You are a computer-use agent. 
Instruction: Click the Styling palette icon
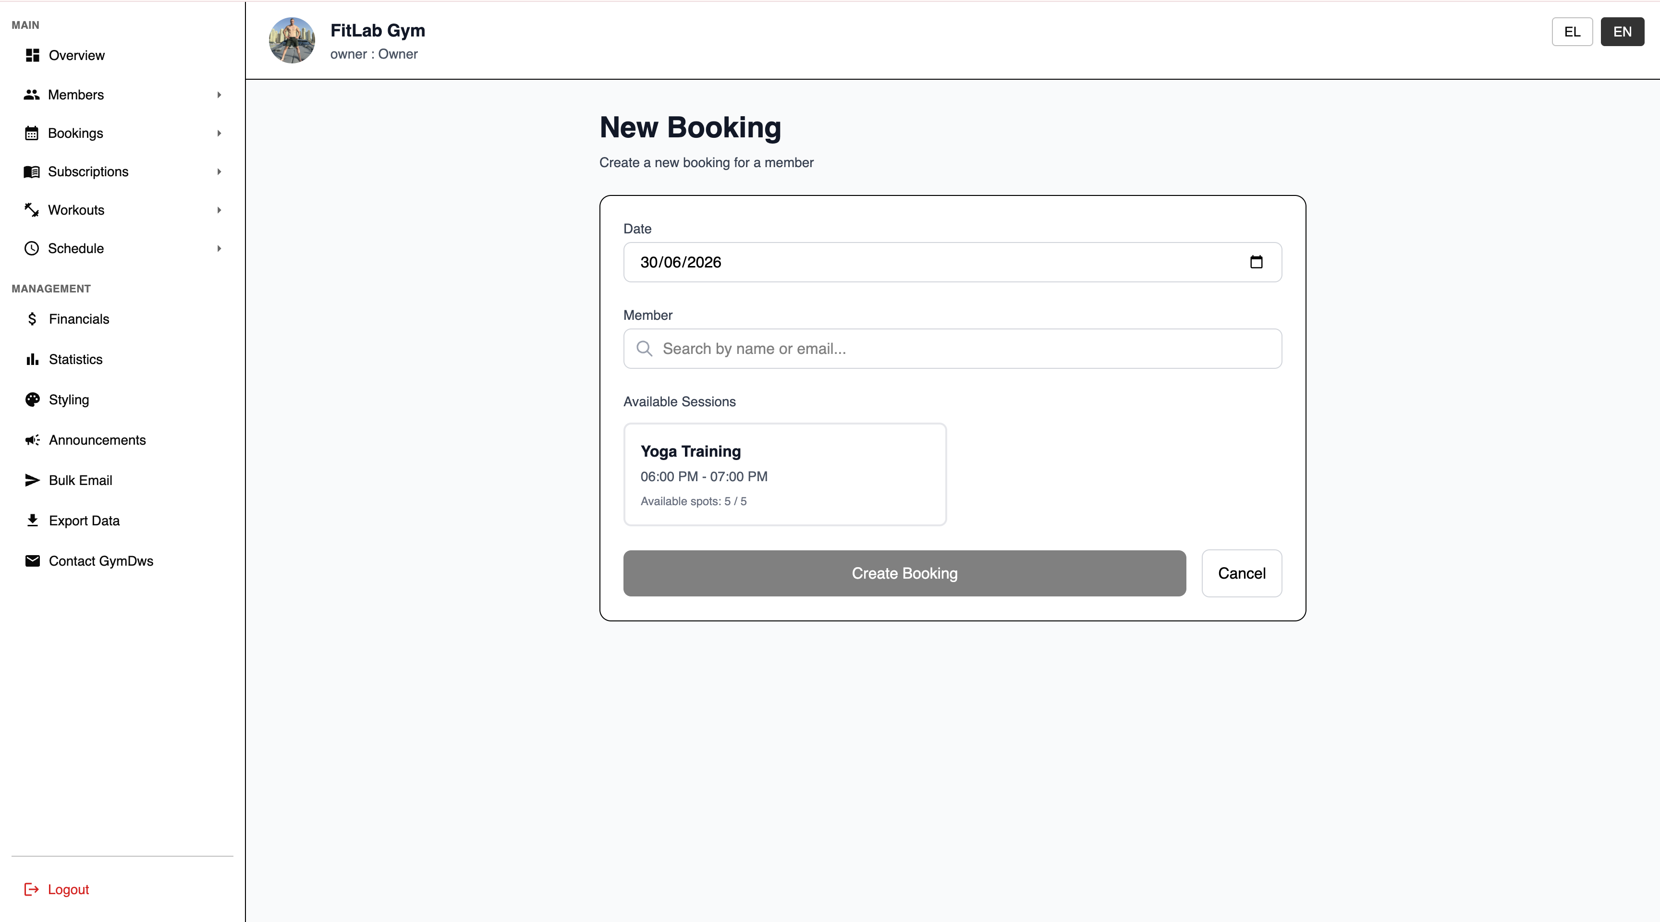tap(32, 400)
